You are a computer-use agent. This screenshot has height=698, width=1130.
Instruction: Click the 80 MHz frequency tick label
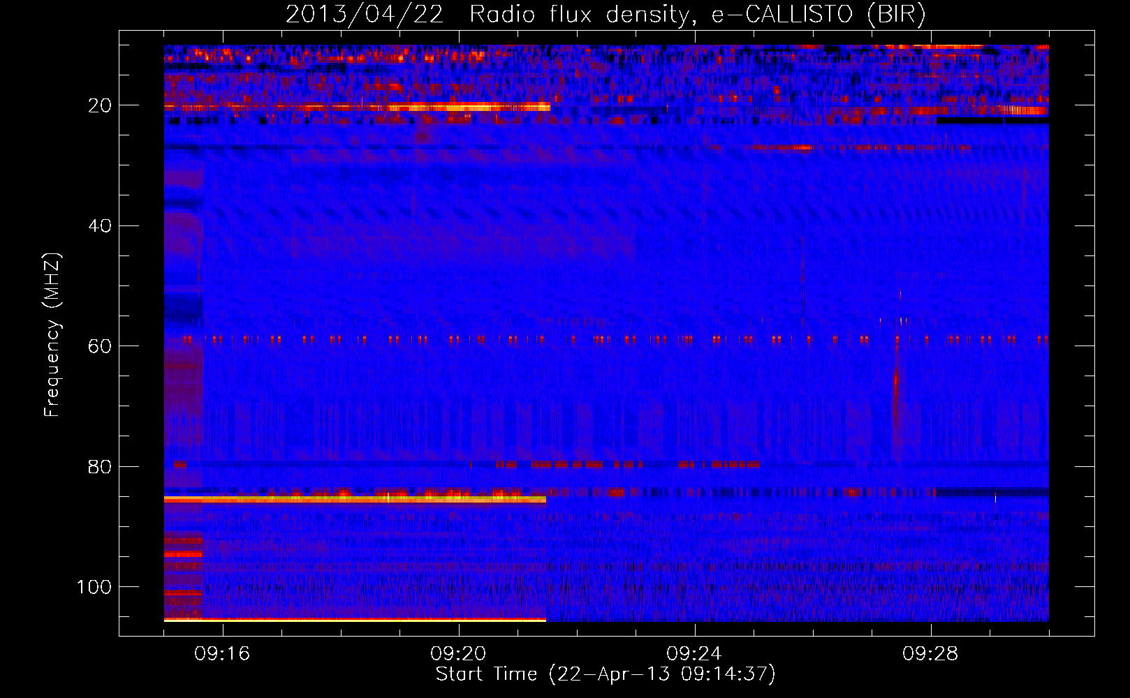tap(100, 466)
